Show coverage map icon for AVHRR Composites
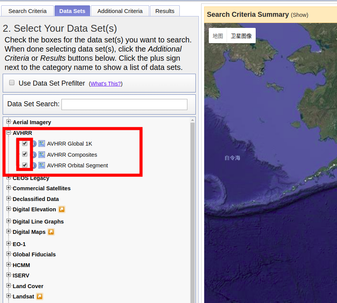 click(x=42, y=154)
